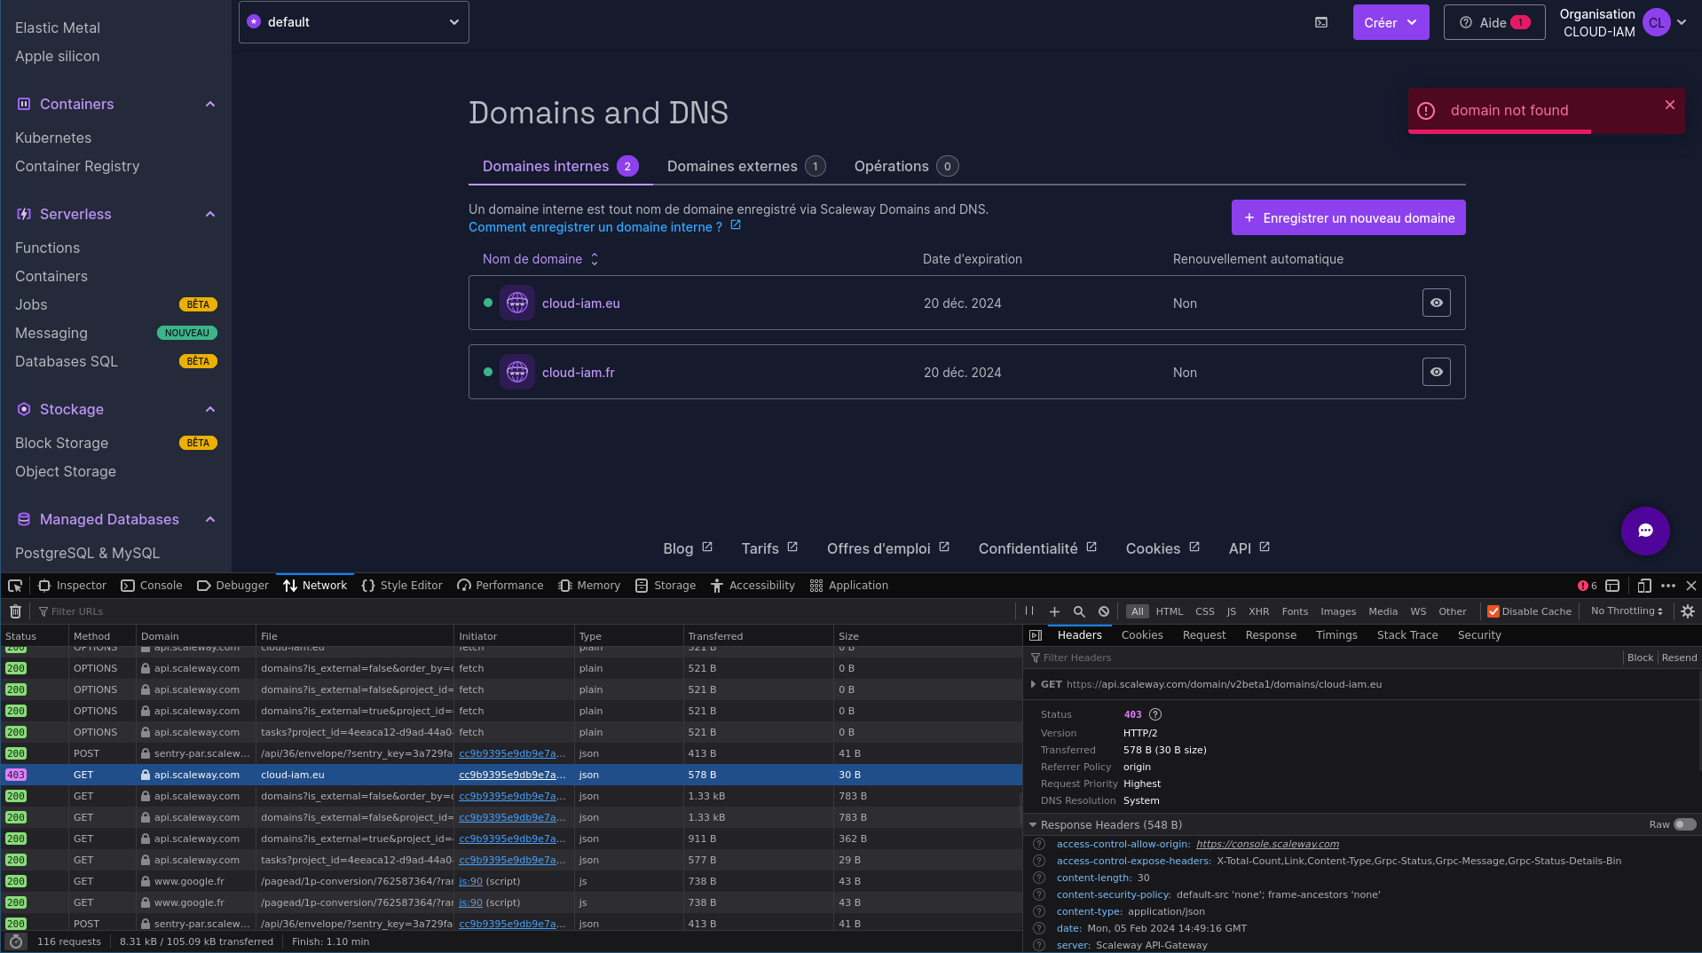This screenshot has height=953, width=1702.
Task: Show details for cloud-iam.eu eye icon
Action: click(x=1437, y=303)
